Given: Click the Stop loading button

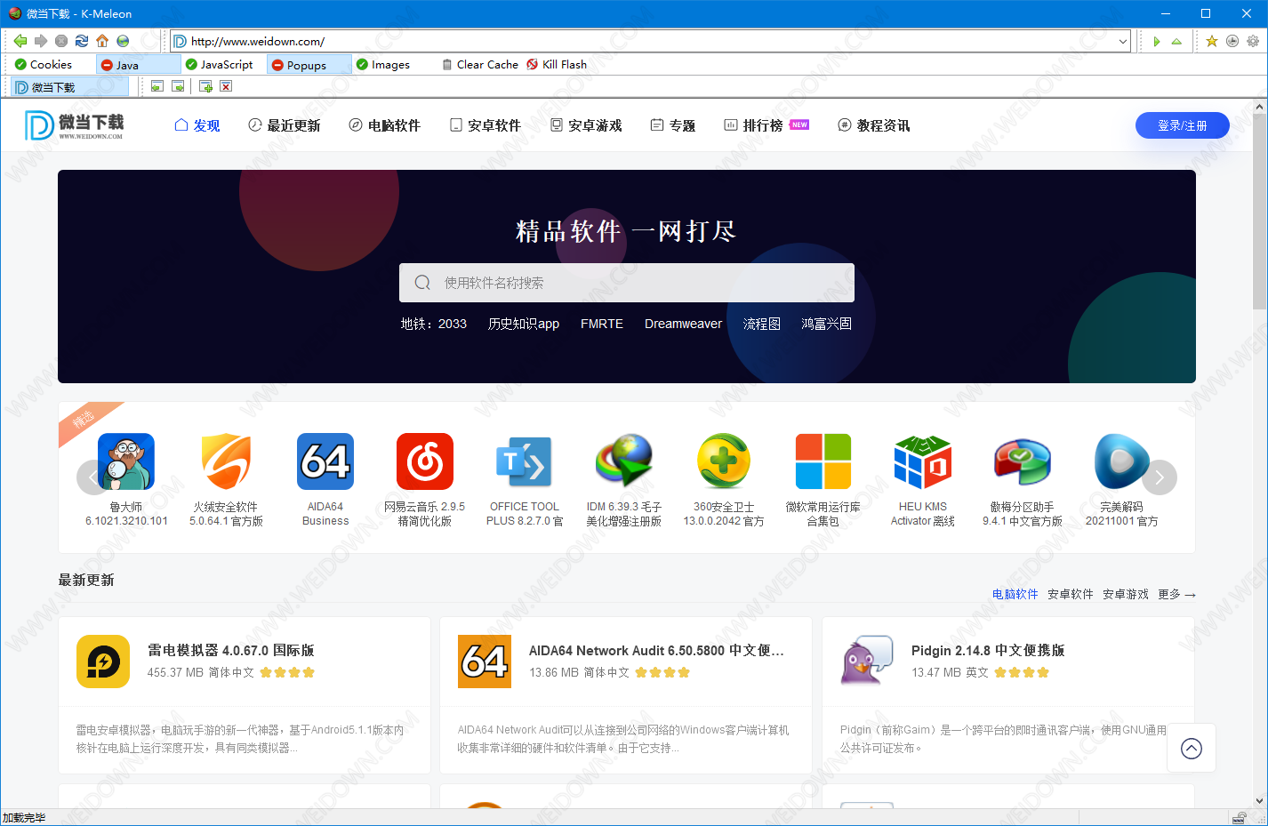Looking at the screenshot, I should 61,41.
